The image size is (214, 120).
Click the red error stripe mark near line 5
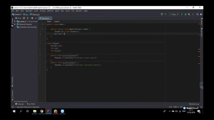tap(199, 35)
